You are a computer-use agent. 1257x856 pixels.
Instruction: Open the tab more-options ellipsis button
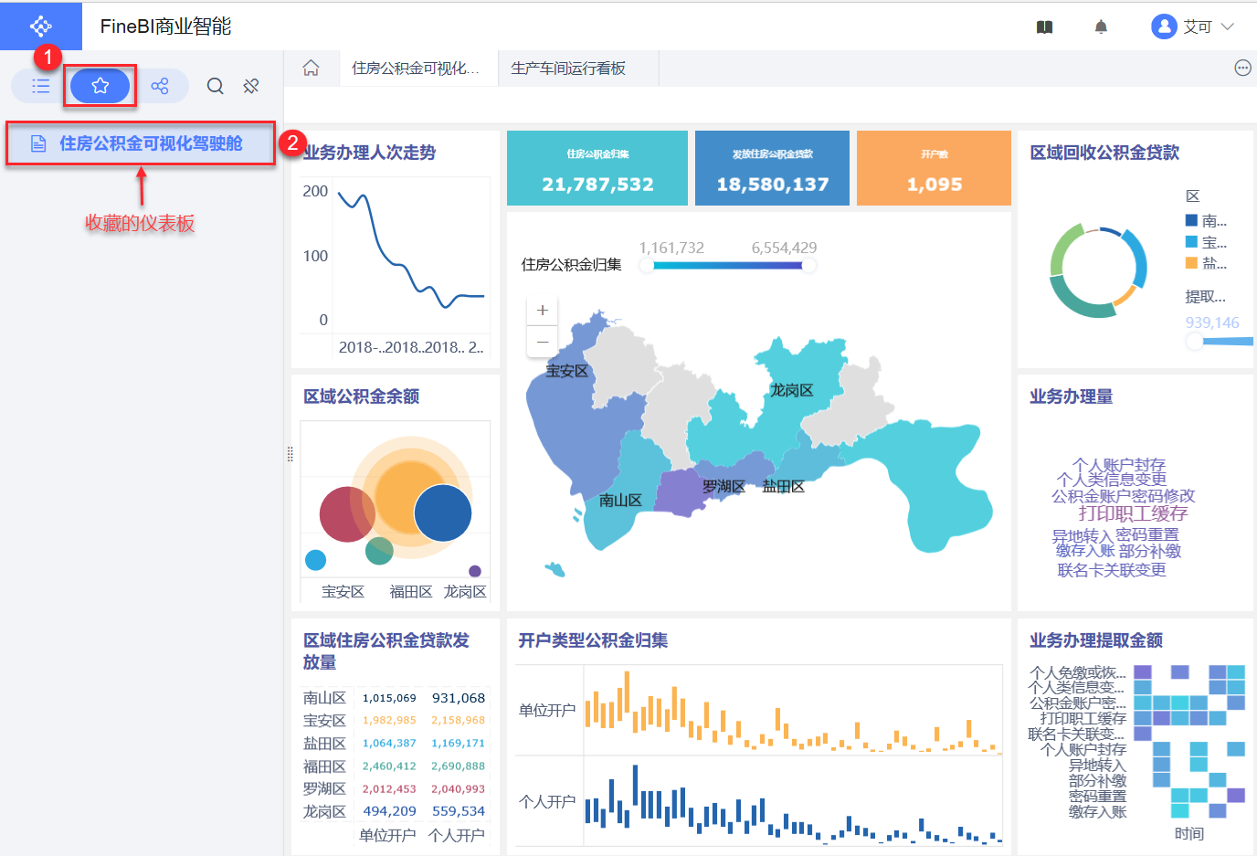point(1242,69)
